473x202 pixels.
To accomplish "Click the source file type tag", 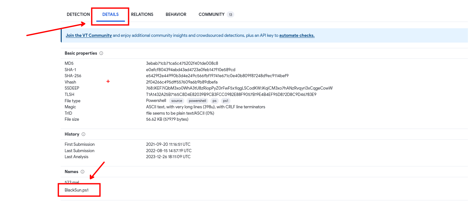I will coord(177,101).
